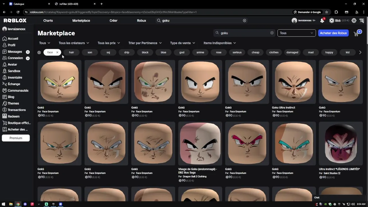368x207 pixels.
Task: Open the browser tab list chevron
Action: (x=4, y=4)
